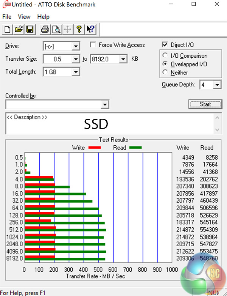This screenshot has width=227, height=296.
Task: Select the I/O Comparison radio button
Action: [165, 55]
